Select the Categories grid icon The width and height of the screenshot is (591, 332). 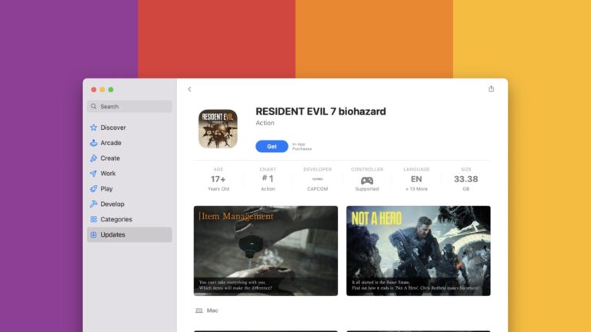93,220
